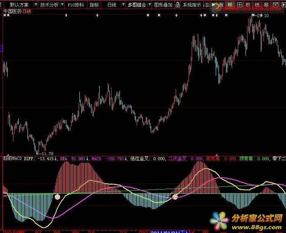Click the 田 grid layout icon
Viewport: 286px width, 233px height.
pos(239,5)
